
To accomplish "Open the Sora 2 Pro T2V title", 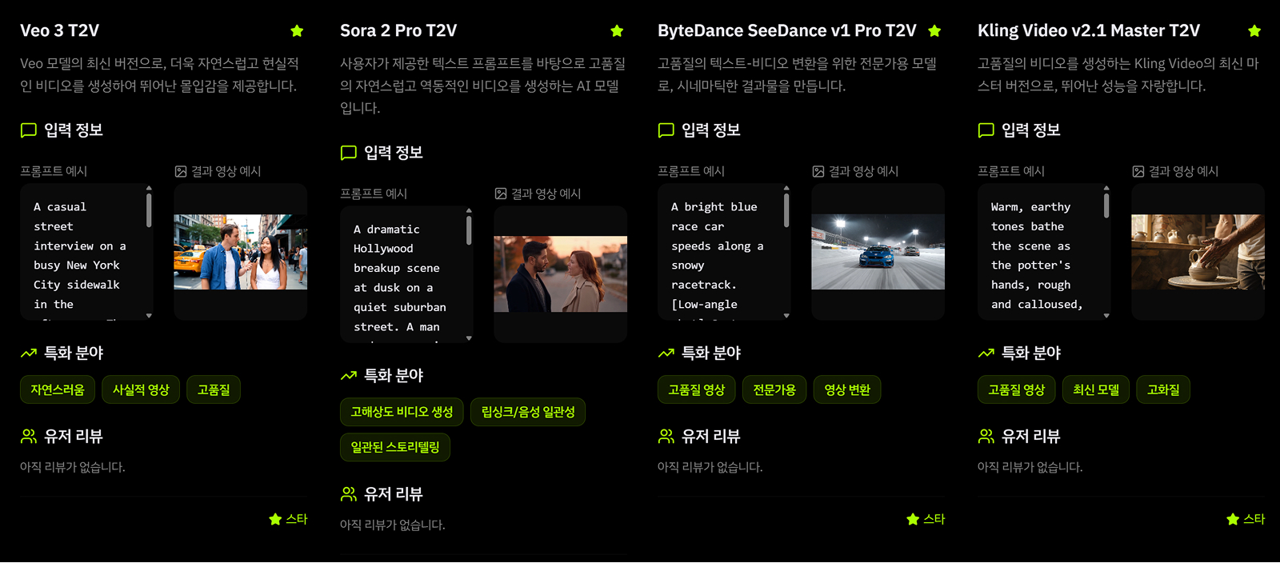I will coord(398,30).
